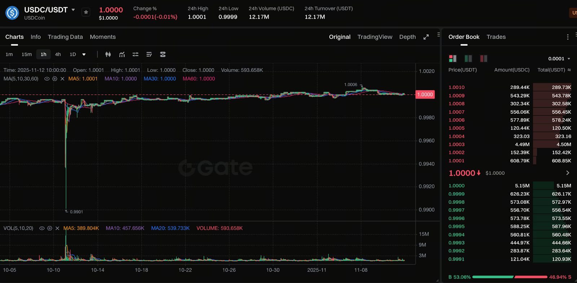This screenshot has width=577, height=283.
Task: Click the bid price 0.9991 row
Action: pos(510,259)
